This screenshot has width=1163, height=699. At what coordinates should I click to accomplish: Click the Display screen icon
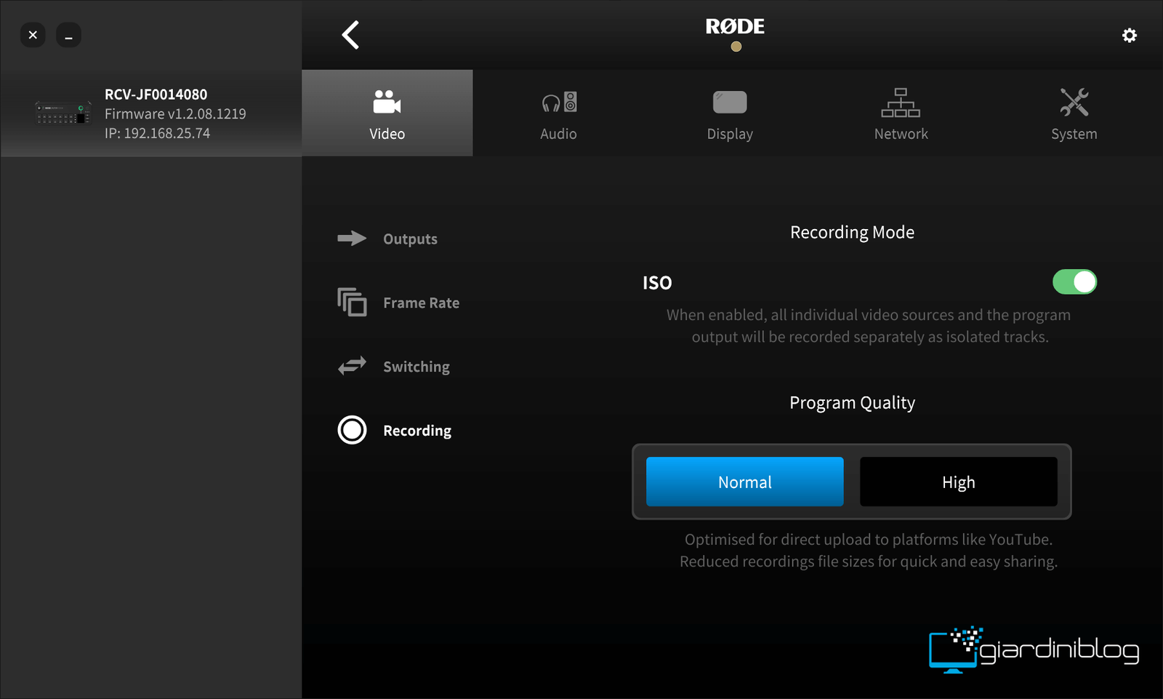click(730, 102)
